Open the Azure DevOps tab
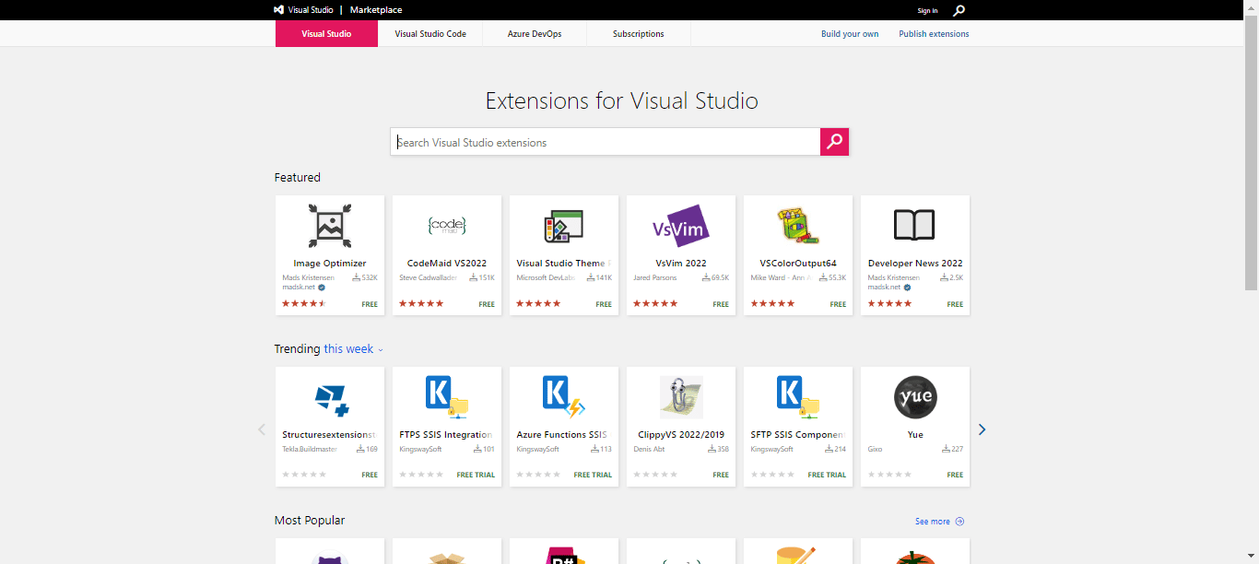 coord(535,34)
